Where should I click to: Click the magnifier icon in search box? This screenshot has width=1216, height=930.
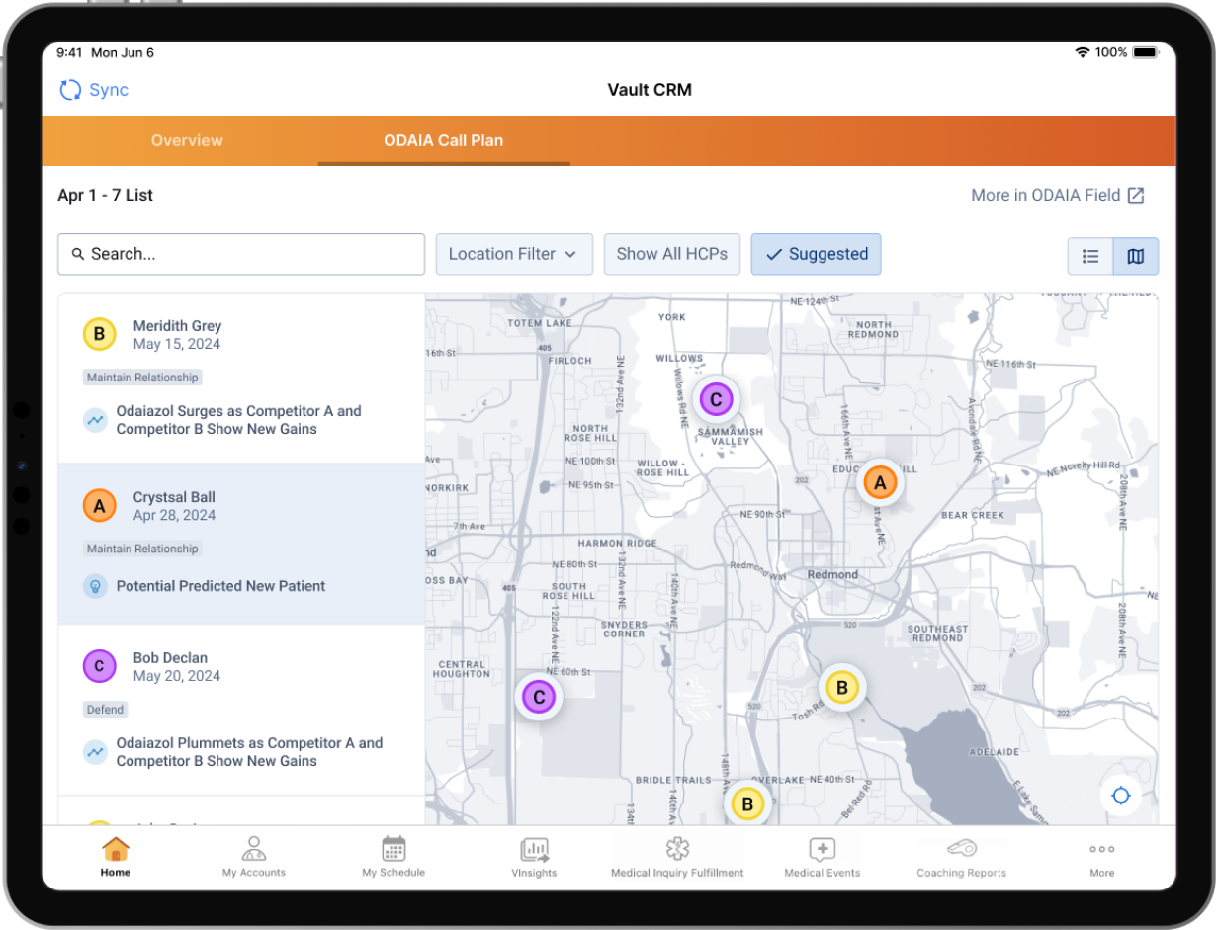click(x=78, y=255)
